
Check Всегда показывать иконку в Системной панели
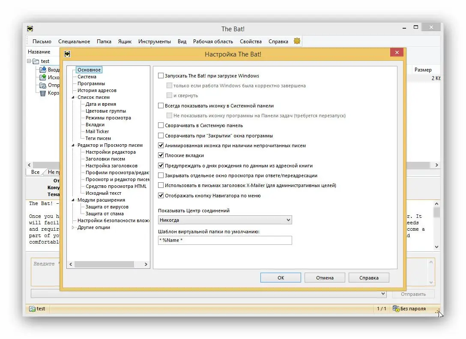pyautogui.click(x=161, y=105)
